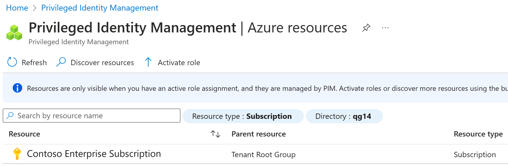Click the green cubes PIM icon
This screenshot has width=508, height=166.
14,33
